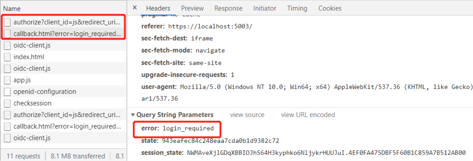This screenshot has width=473, height=161.
Task: Click the file icon beside app.js
Action: (x=7, y=80)
